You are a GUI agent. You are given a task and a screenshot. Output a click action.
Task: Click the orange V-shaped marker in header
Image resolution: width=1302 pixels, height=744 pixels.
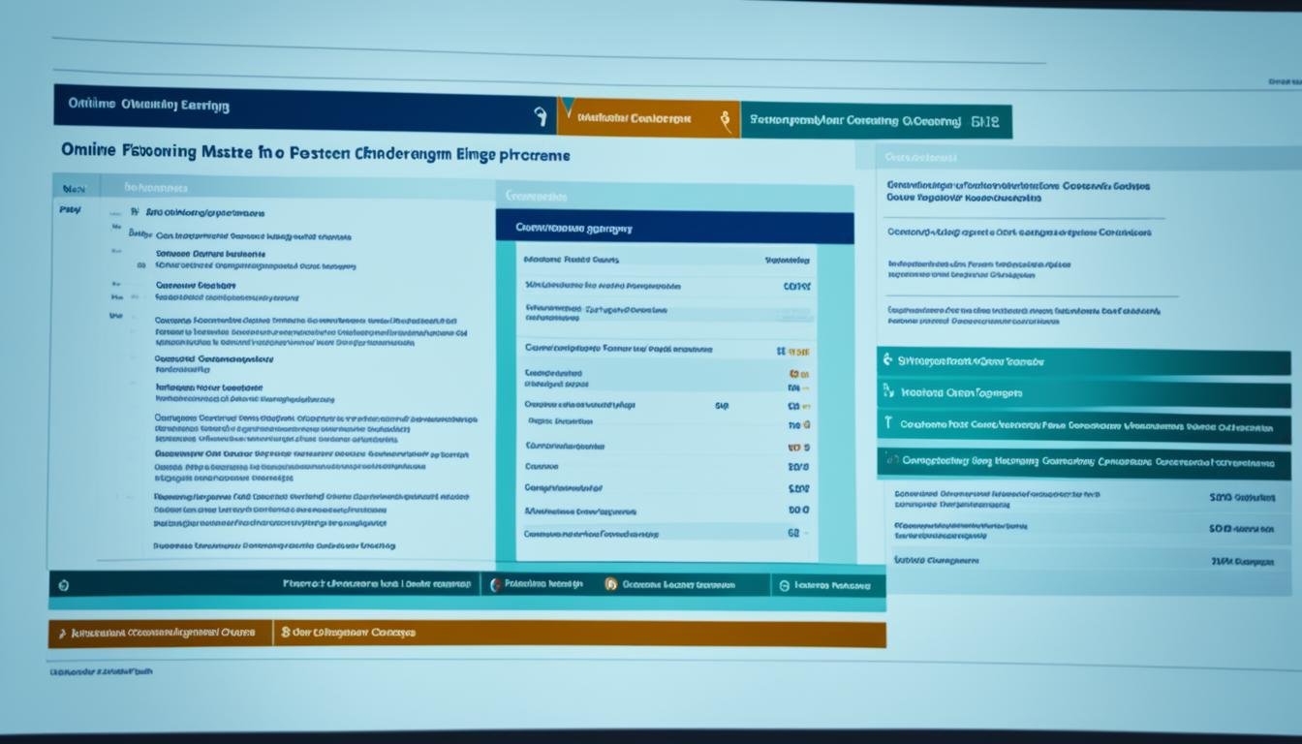coord(567,108)
